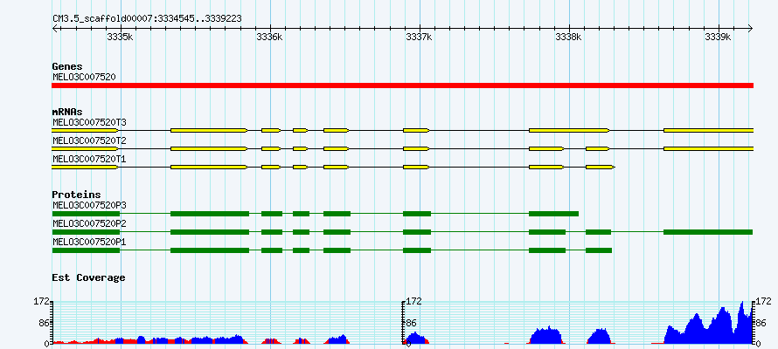Open the MELO3C007520P1 protein label
778x349 pixels.
click(89, 242)
